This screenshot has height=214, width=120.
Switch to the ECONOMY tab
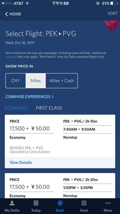pos(16,108)
